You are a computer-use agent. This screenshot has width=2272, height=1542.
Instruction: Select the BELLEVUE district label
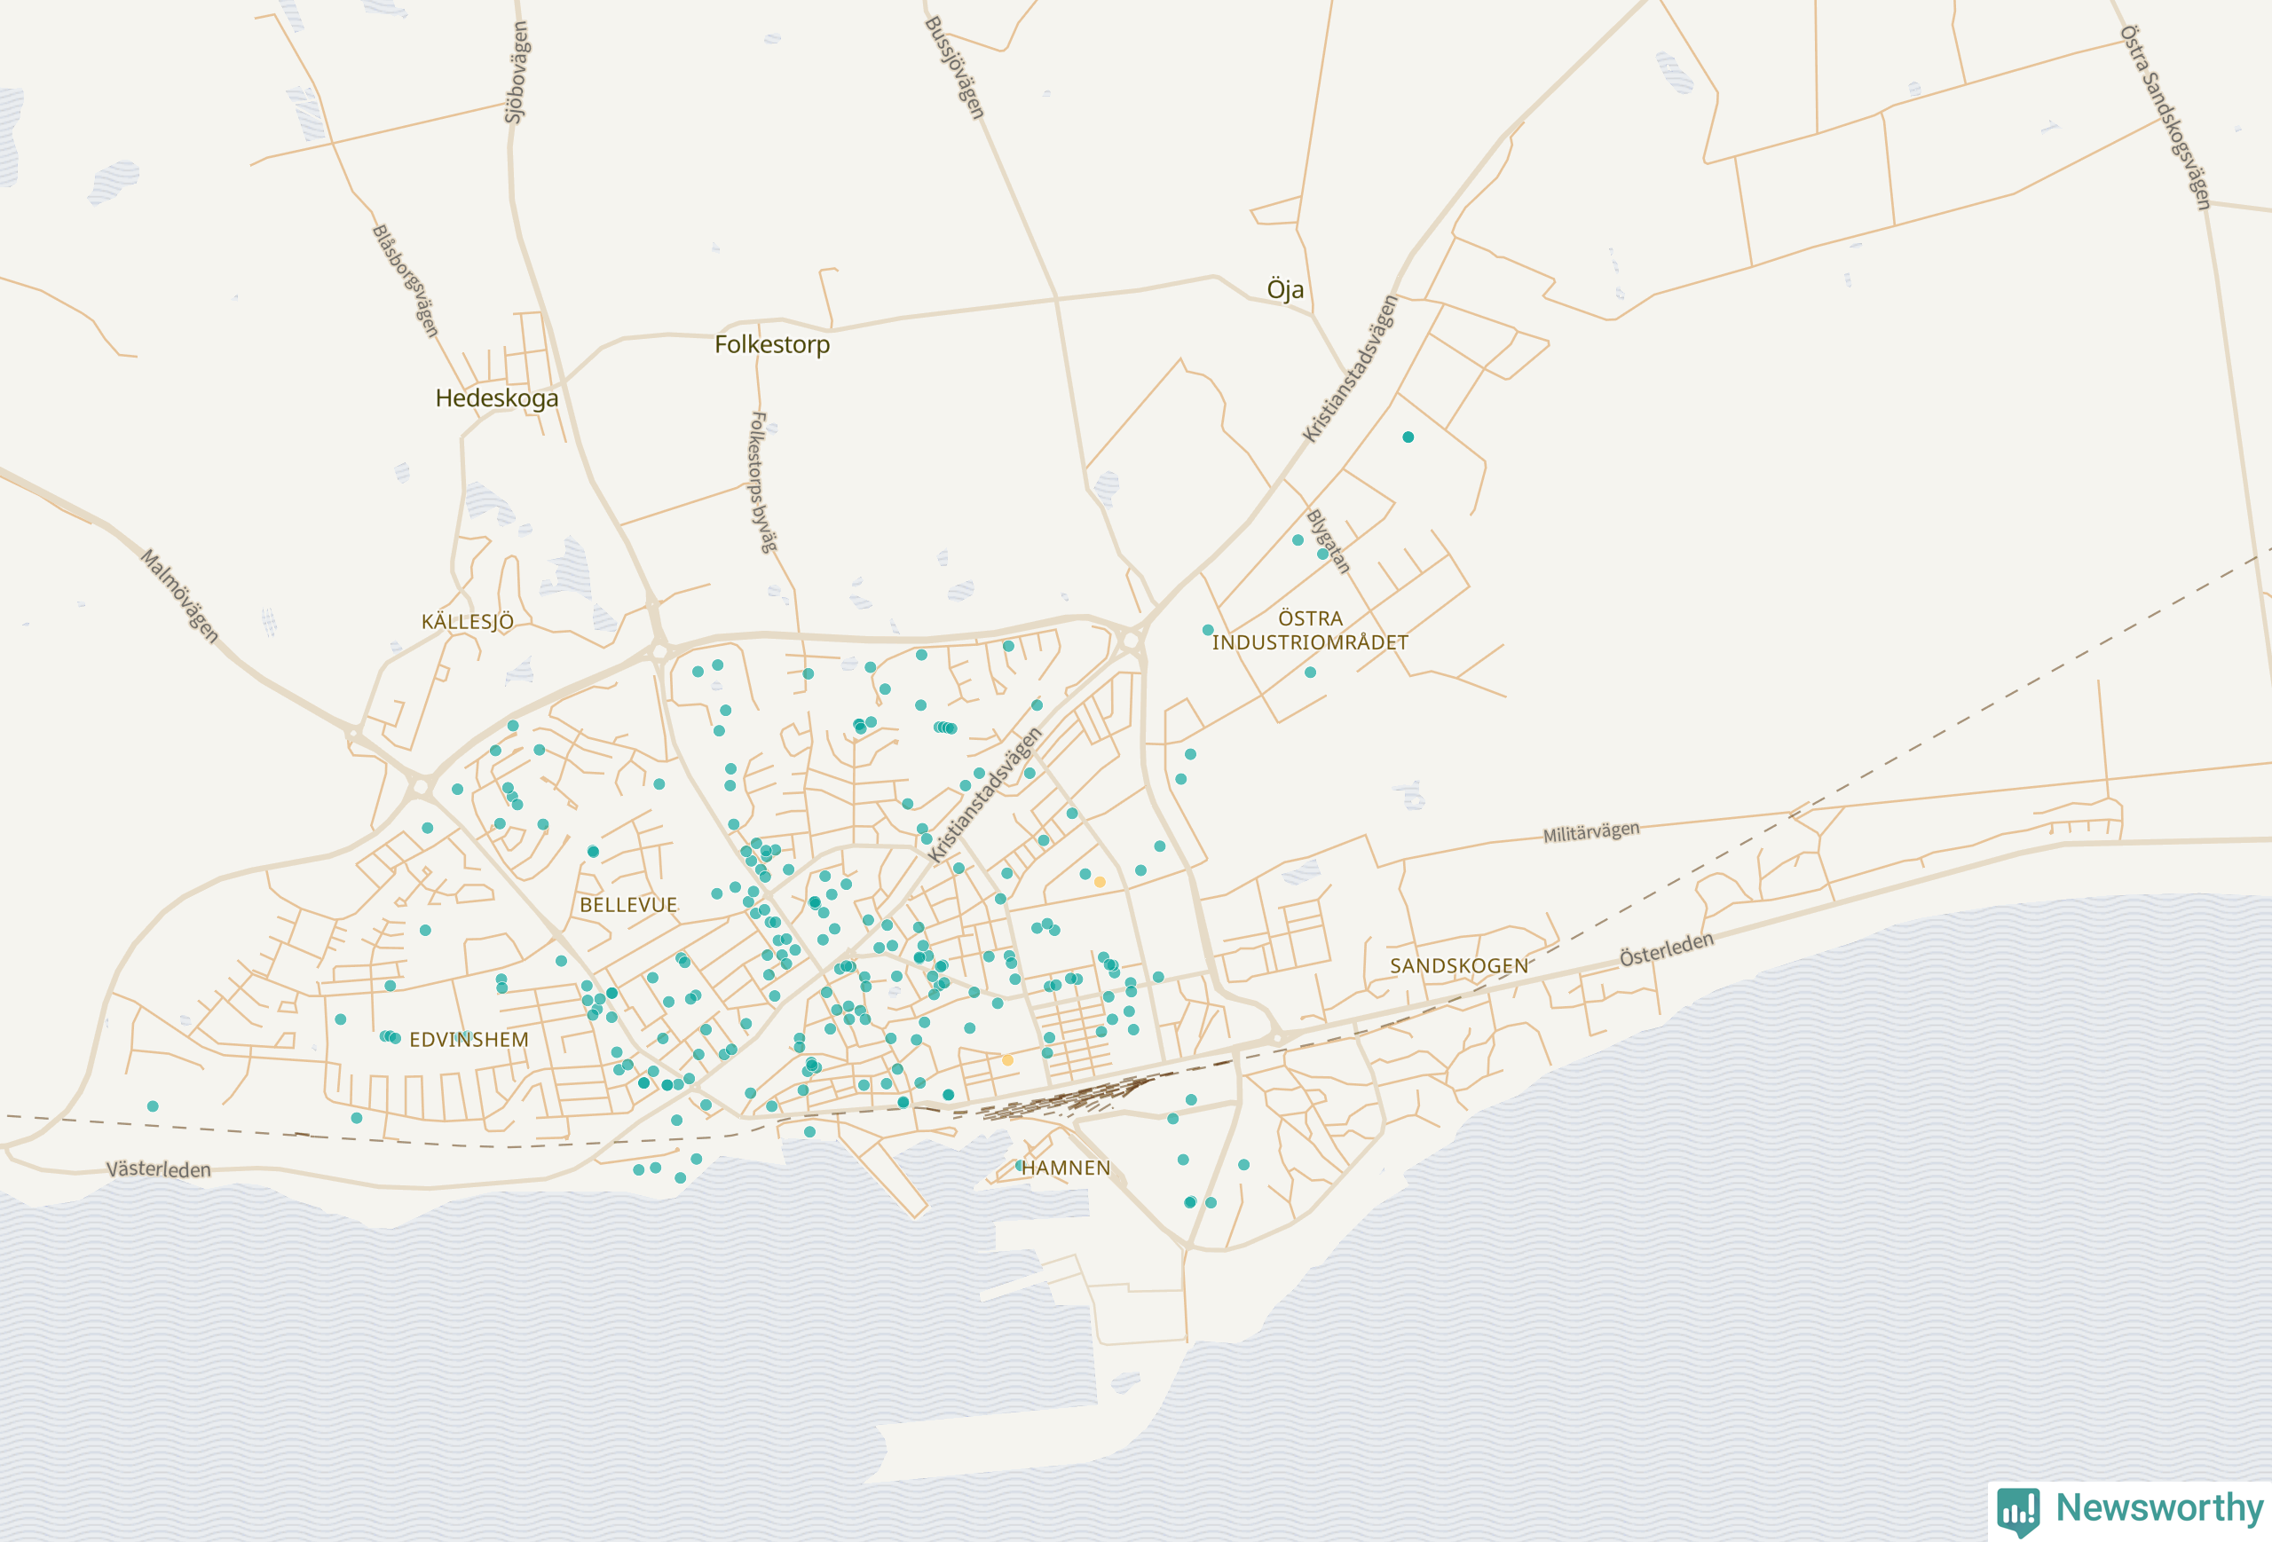point(627,905)
